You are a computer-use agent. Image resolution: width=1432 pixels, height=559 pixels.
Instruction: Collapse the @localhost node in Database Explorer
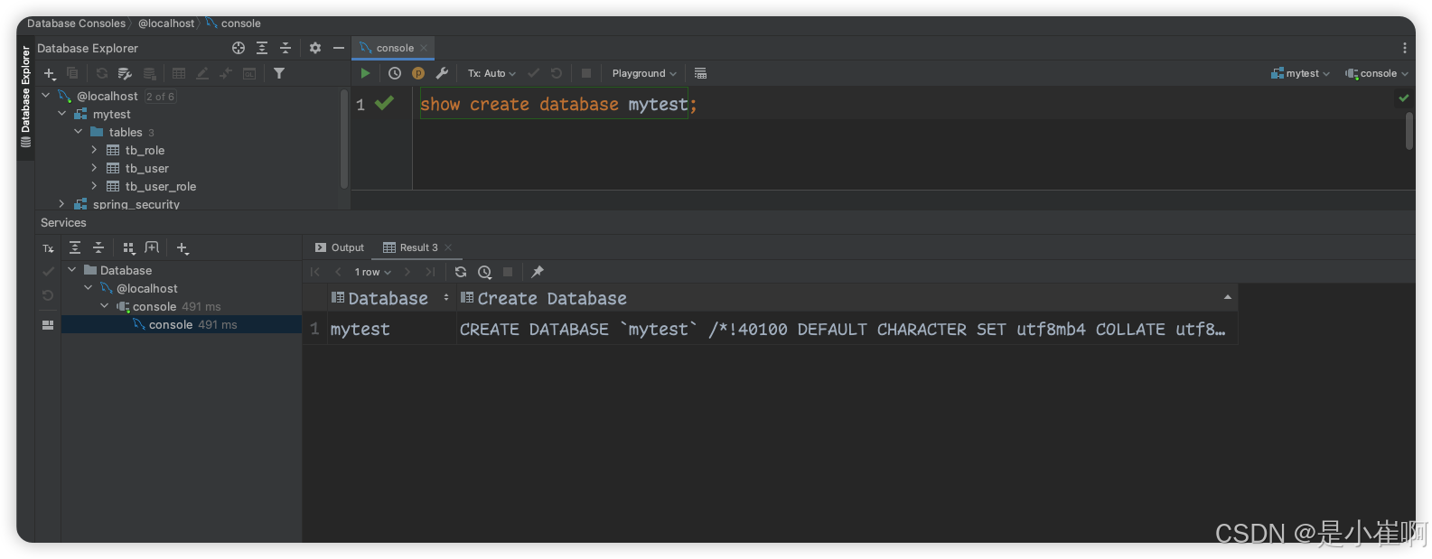pos(45,95)
